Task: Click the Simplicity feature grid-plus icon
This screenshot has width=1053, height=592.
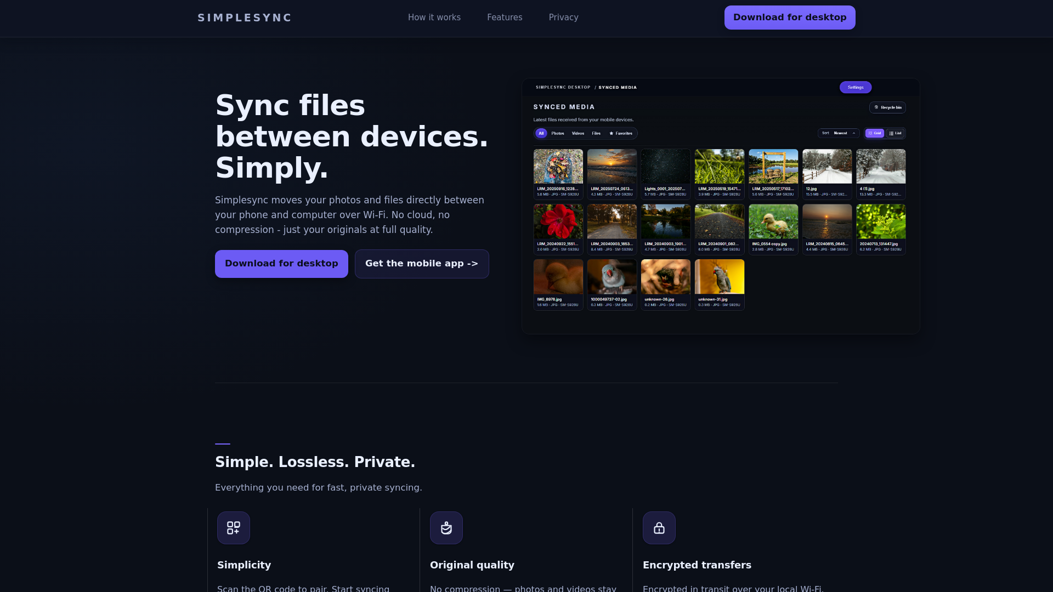Action: point(234,528)
